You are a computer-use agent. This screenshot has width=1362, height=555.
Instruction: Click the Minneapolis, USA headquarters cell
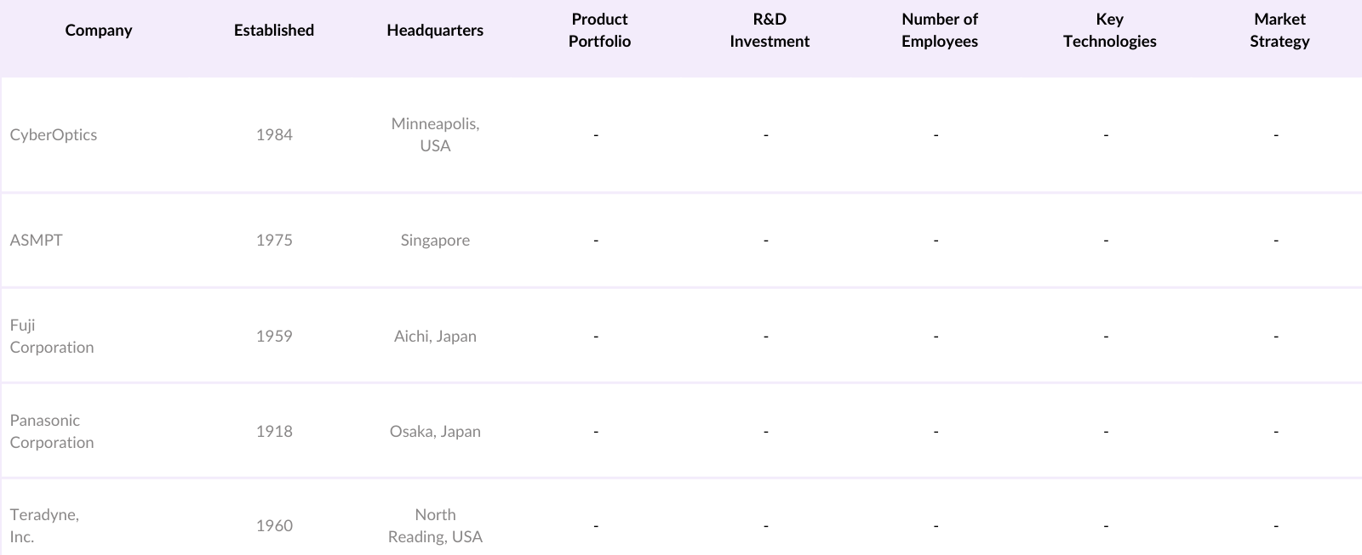click(x=435, y=135)
